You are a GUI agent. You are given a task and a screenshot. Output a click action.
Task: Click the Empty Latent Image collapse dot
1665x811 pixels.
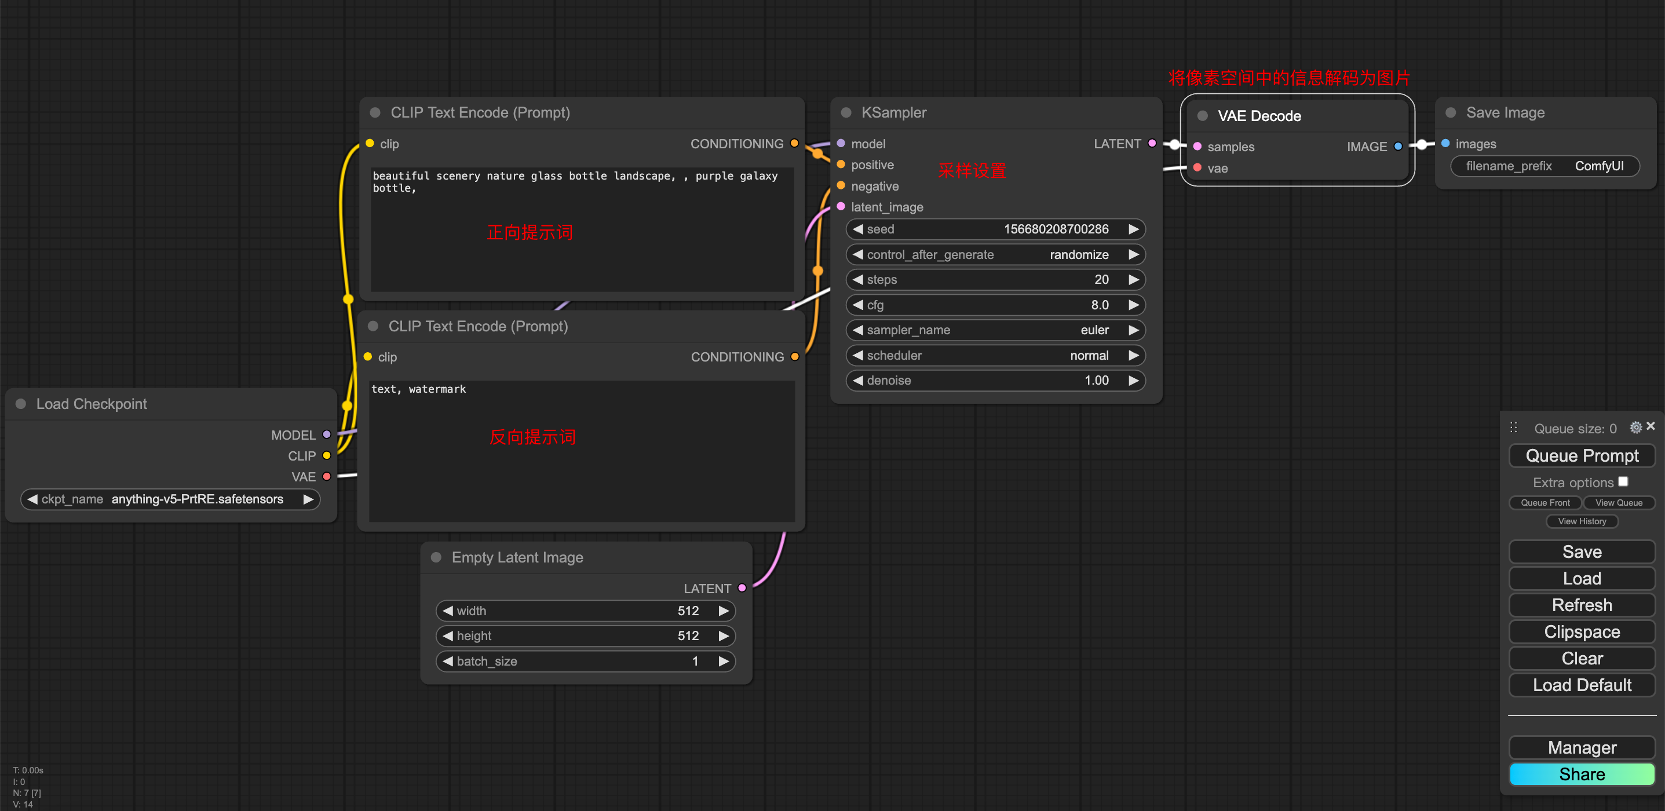point(436,557)
